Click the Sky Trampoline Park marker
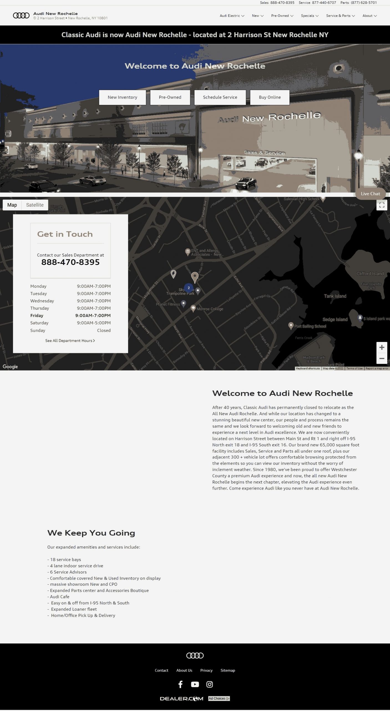The height and width of the screenshot is (711, 390). (198, 291)
